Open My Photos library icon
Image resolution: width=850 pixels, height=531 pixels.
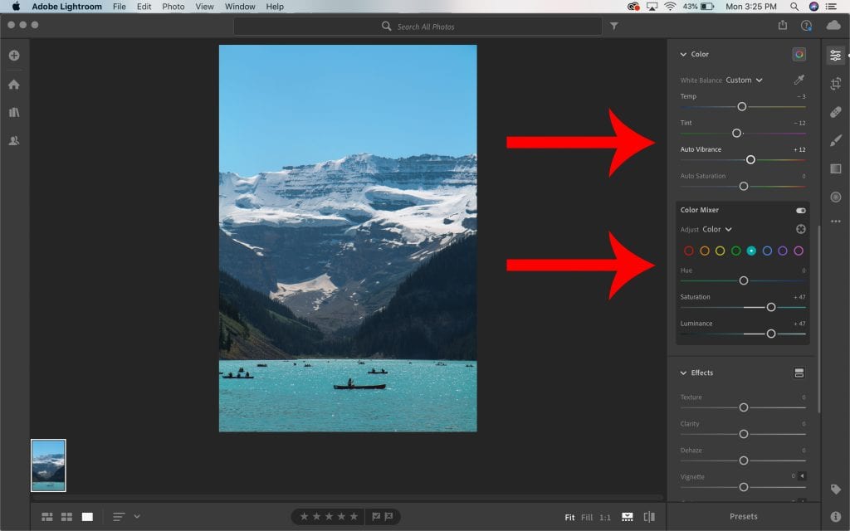[x=14, y=112]
